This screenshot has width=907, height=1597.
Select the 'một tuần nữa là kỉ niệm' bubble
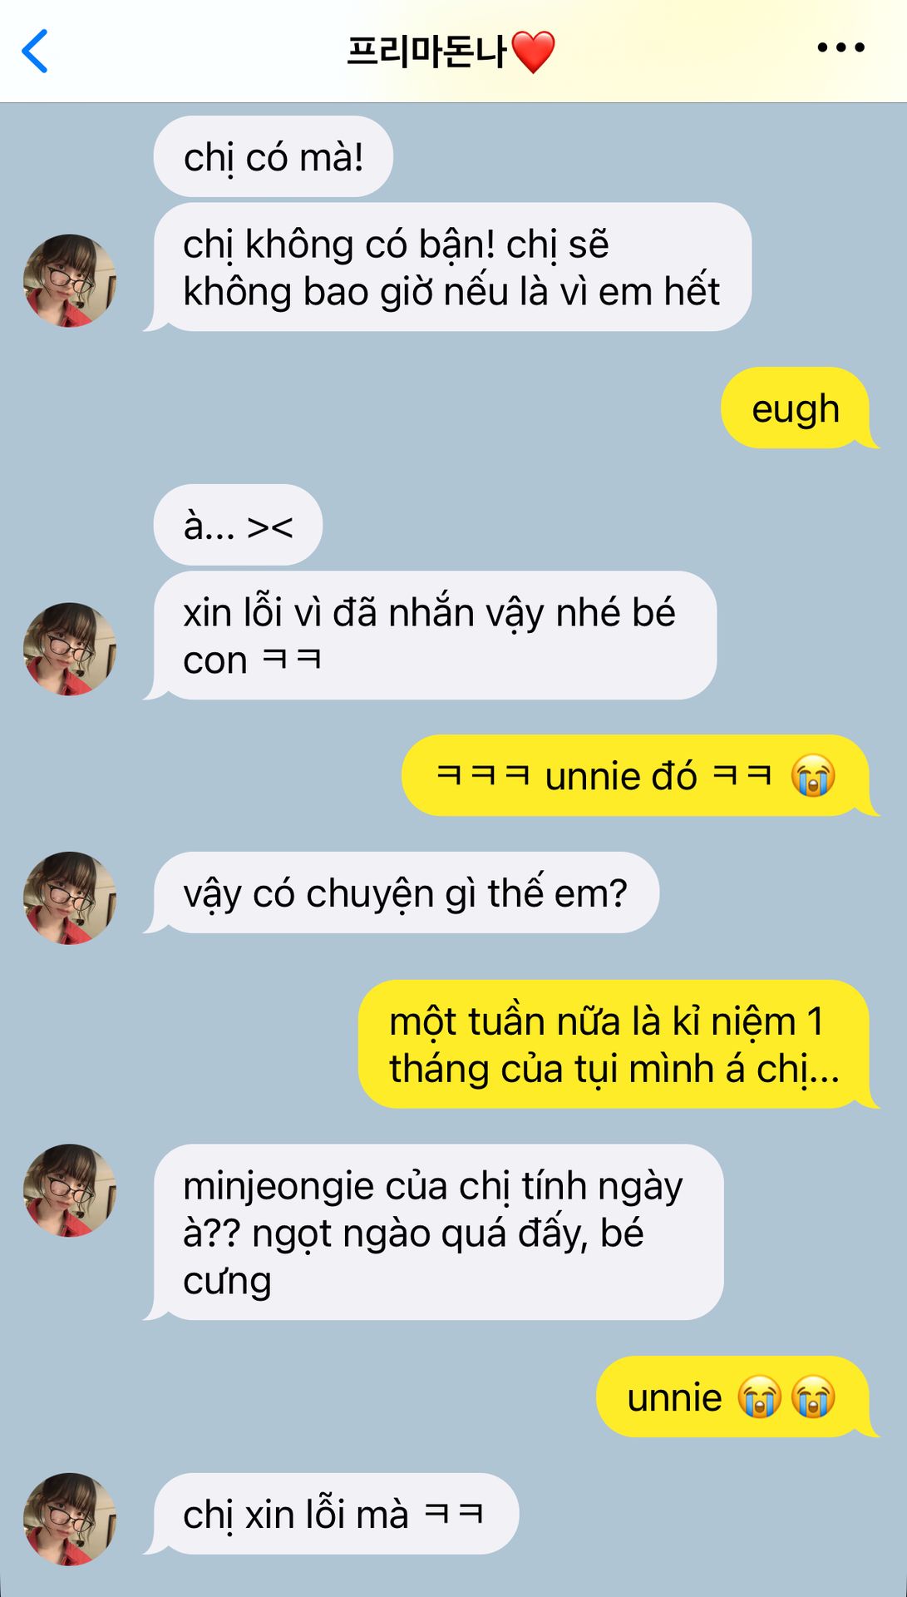617,1045
